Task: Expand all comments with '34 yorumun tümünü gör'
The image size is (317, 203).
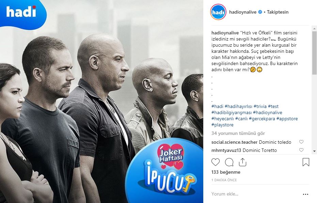Action: pos(238,133)
